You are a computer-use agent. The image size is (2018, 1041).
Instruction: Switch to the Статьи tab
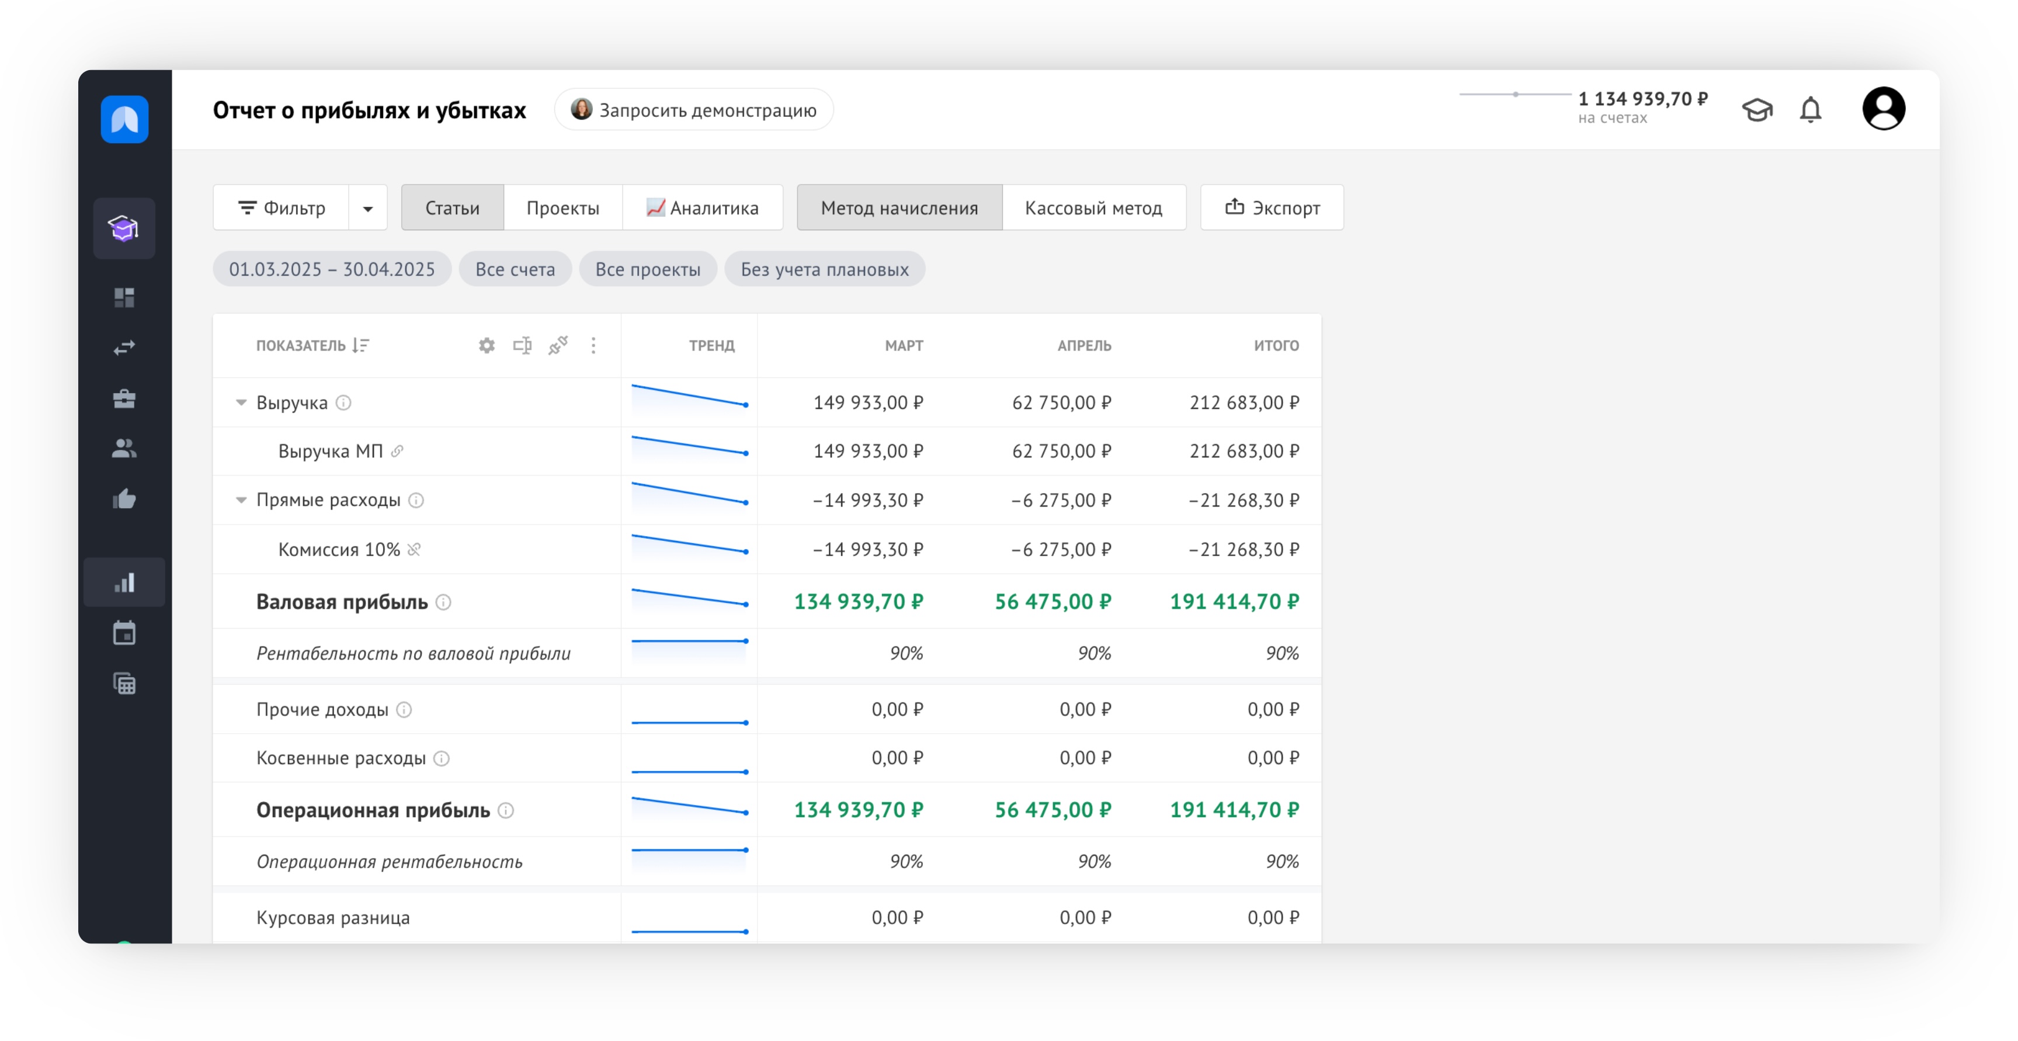[452, 207]
